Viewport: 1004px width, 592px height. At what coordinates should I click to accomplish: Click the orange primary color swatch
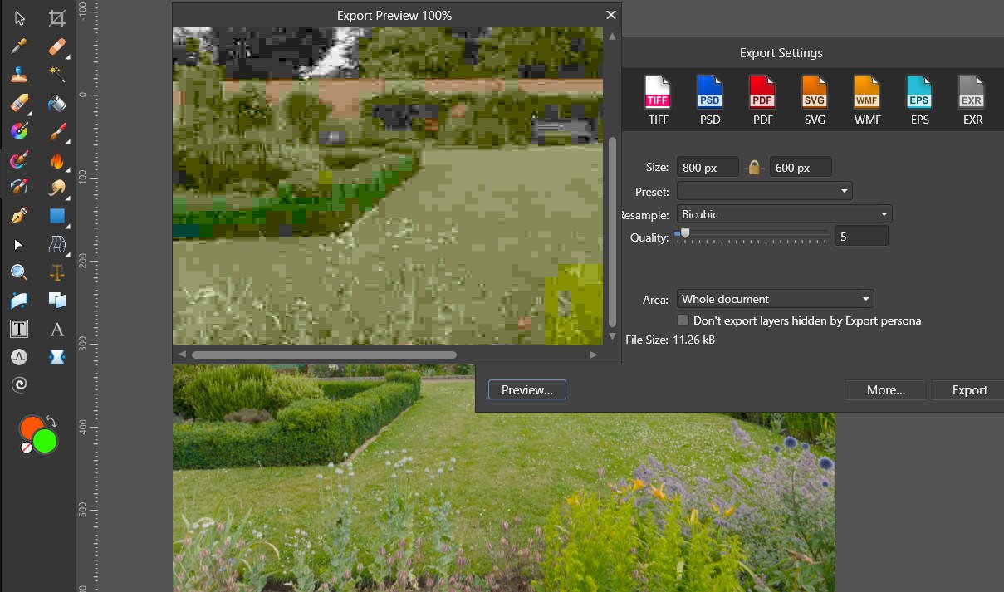pyautogui.click(x=32, y=427)
